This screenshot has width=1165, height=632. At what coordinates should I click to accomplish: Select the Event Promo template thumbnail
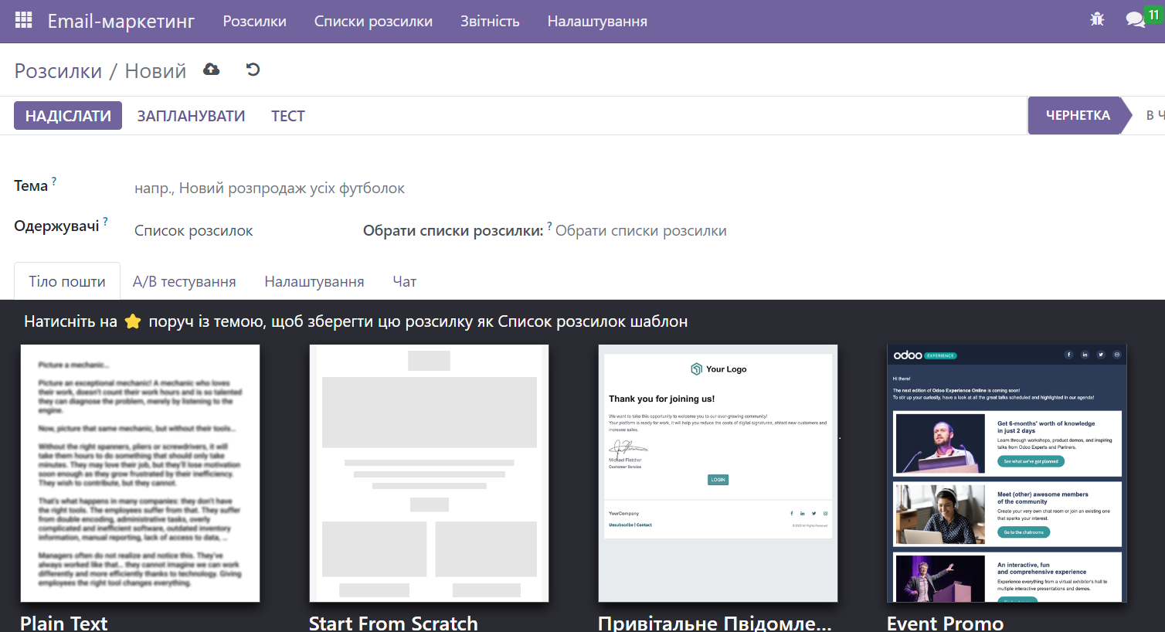tap(1006, 473)
